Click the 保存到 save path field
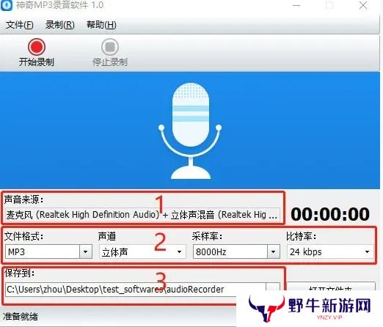 [x=136, y=290]
